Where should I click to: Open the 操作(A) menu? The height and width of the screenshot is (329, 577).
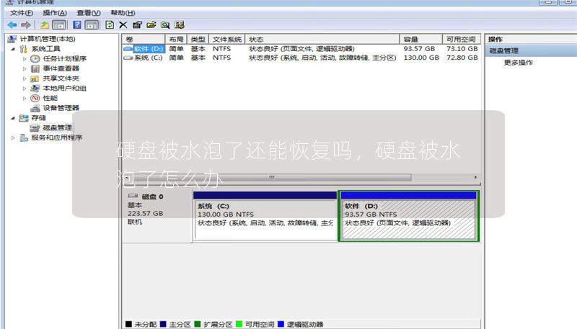[55, 13]
